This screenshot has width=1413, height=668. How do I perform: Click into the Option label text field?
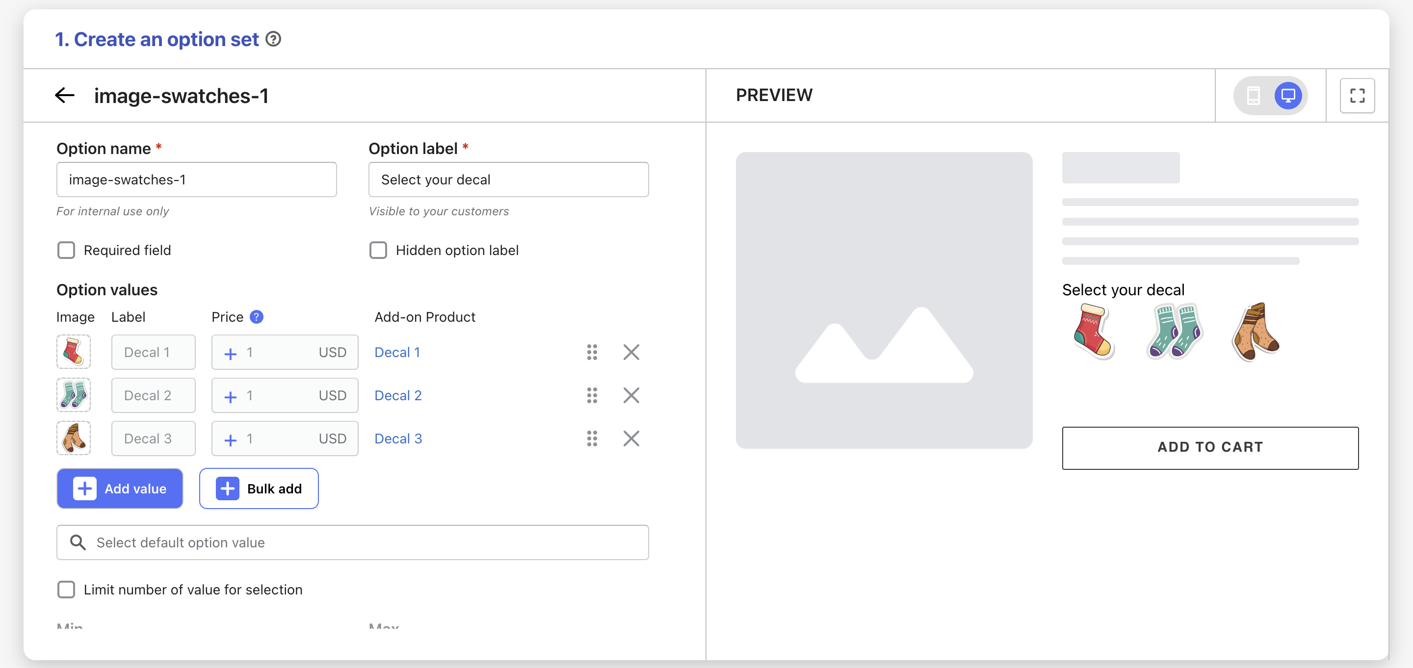pyautogui.click(x=508, y=180)
